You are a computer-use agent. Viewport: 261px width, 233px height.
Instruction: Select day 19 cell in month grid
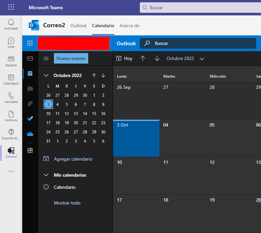point(229,213)
